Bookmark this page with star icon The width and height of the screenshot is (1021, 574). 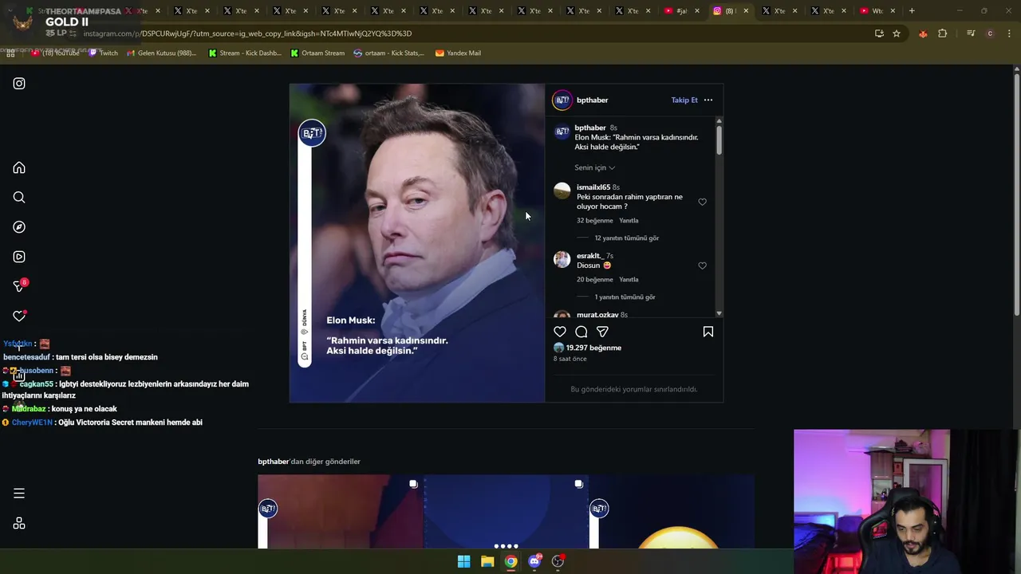click(897, 33)
